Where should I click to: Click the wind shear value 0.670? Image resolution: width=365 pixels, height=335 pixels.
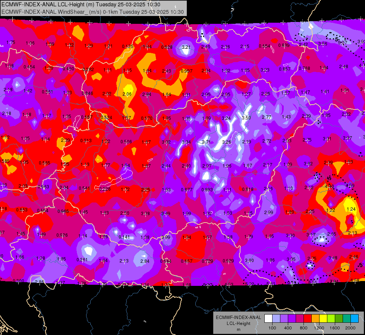(147, 118)
